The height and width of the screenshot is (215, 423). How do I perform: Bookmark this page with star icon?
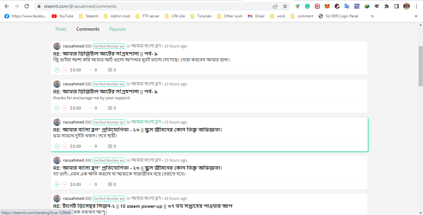tap(285, 6)
